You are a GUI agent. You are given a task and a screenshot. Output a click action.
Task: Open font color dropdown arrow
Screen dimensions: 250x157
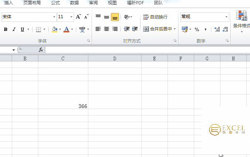72,29
